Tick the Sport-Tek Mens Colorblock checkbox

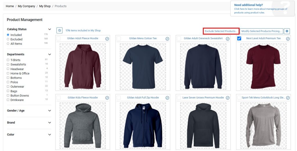[x=239, y=98]
